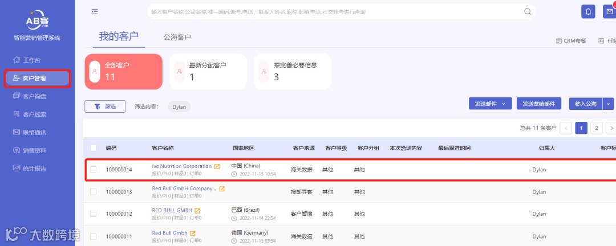Click the 巴西 (Brazil) cell
616x246 pixels.
click(245, 210)
